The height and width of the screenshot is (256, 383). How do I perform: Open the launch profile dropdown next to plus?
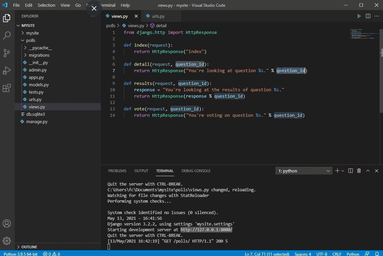[x=343, y=171]
